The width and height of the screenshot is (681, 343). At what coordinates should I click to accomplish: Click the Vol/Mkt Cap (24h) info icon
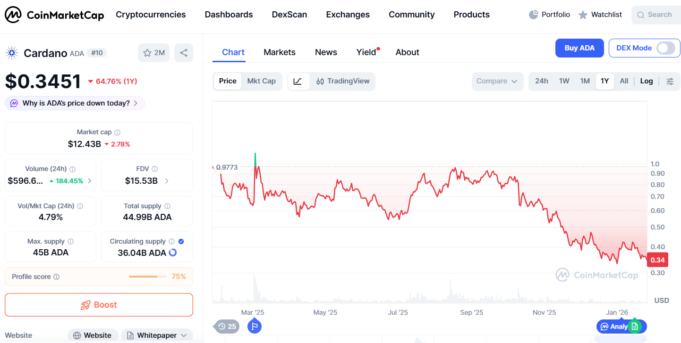(80, 206)
